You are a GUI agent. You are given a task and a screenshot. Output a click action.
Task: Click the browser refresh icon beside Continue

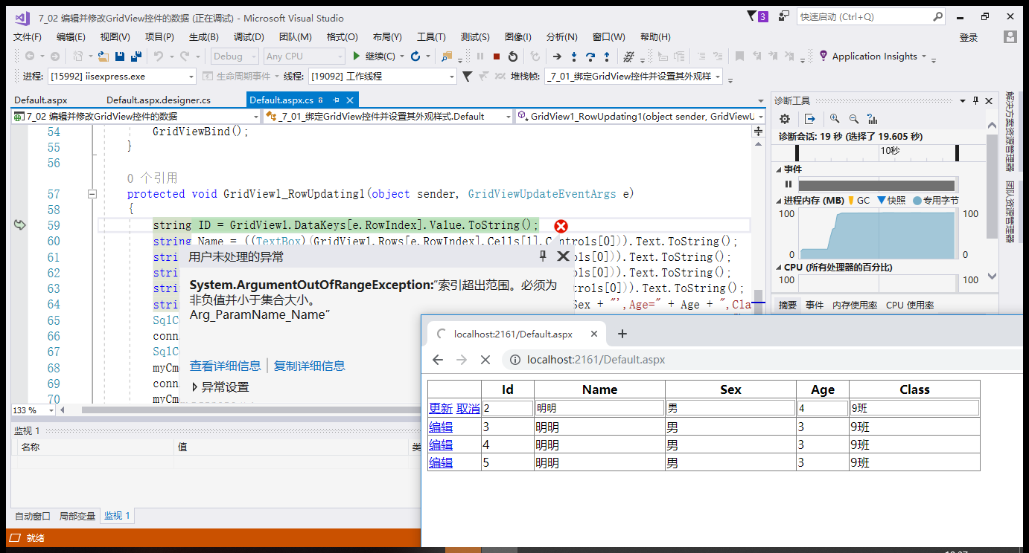[x=415, y=56]
